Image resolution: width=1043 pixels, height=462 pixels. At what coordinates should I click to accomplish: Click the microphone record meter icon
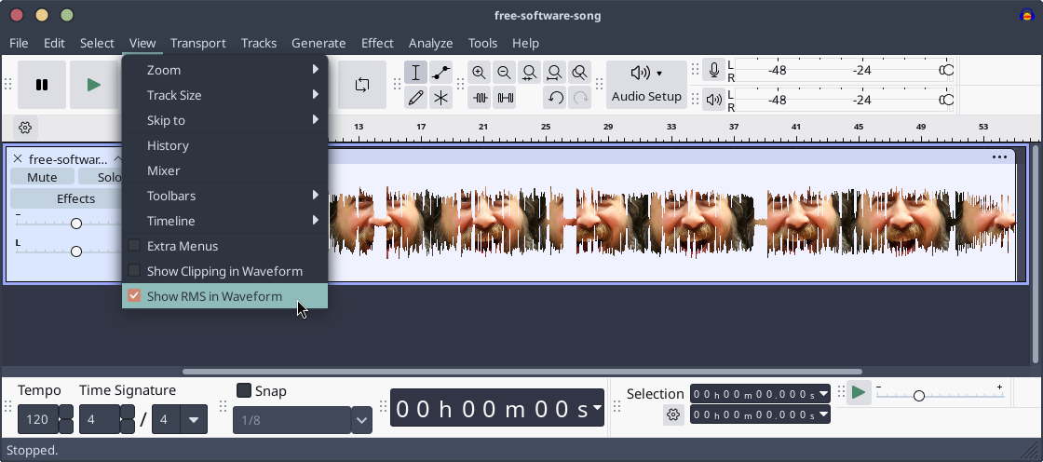pos(713,70)
